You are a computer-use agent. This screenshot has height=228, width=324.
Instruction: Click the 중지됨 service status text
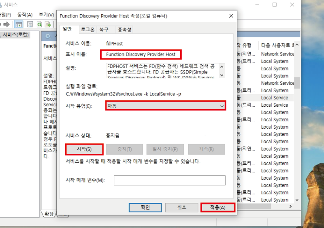tap(113, 136)
